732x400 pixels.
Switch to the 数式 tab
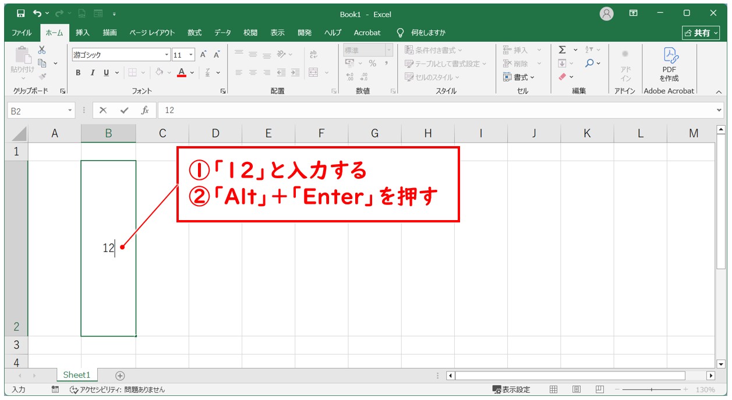[x=194, y=33]
